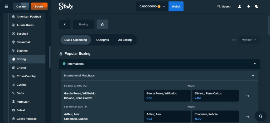Screen dimensions: 270x123
Task: Click the Fri, May 23 9:00 PM date
Action: [x=75, y=86]
